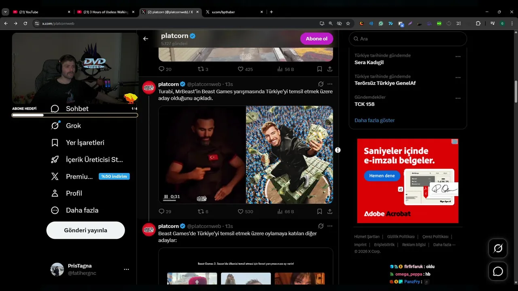
Task: Open more options on Beast Games'de post
Action: (330, 226)
